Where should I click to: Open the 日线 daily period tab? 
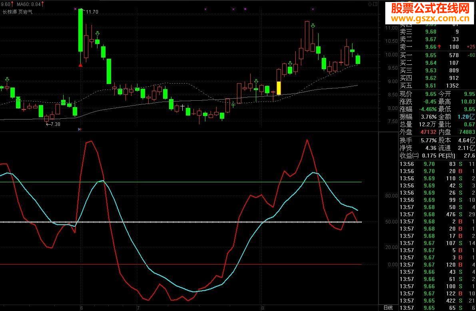coord(388,308)
